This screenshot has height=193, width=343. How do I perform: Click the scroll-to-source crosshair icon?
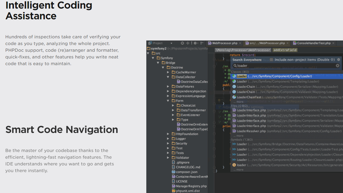click(182, 43)
